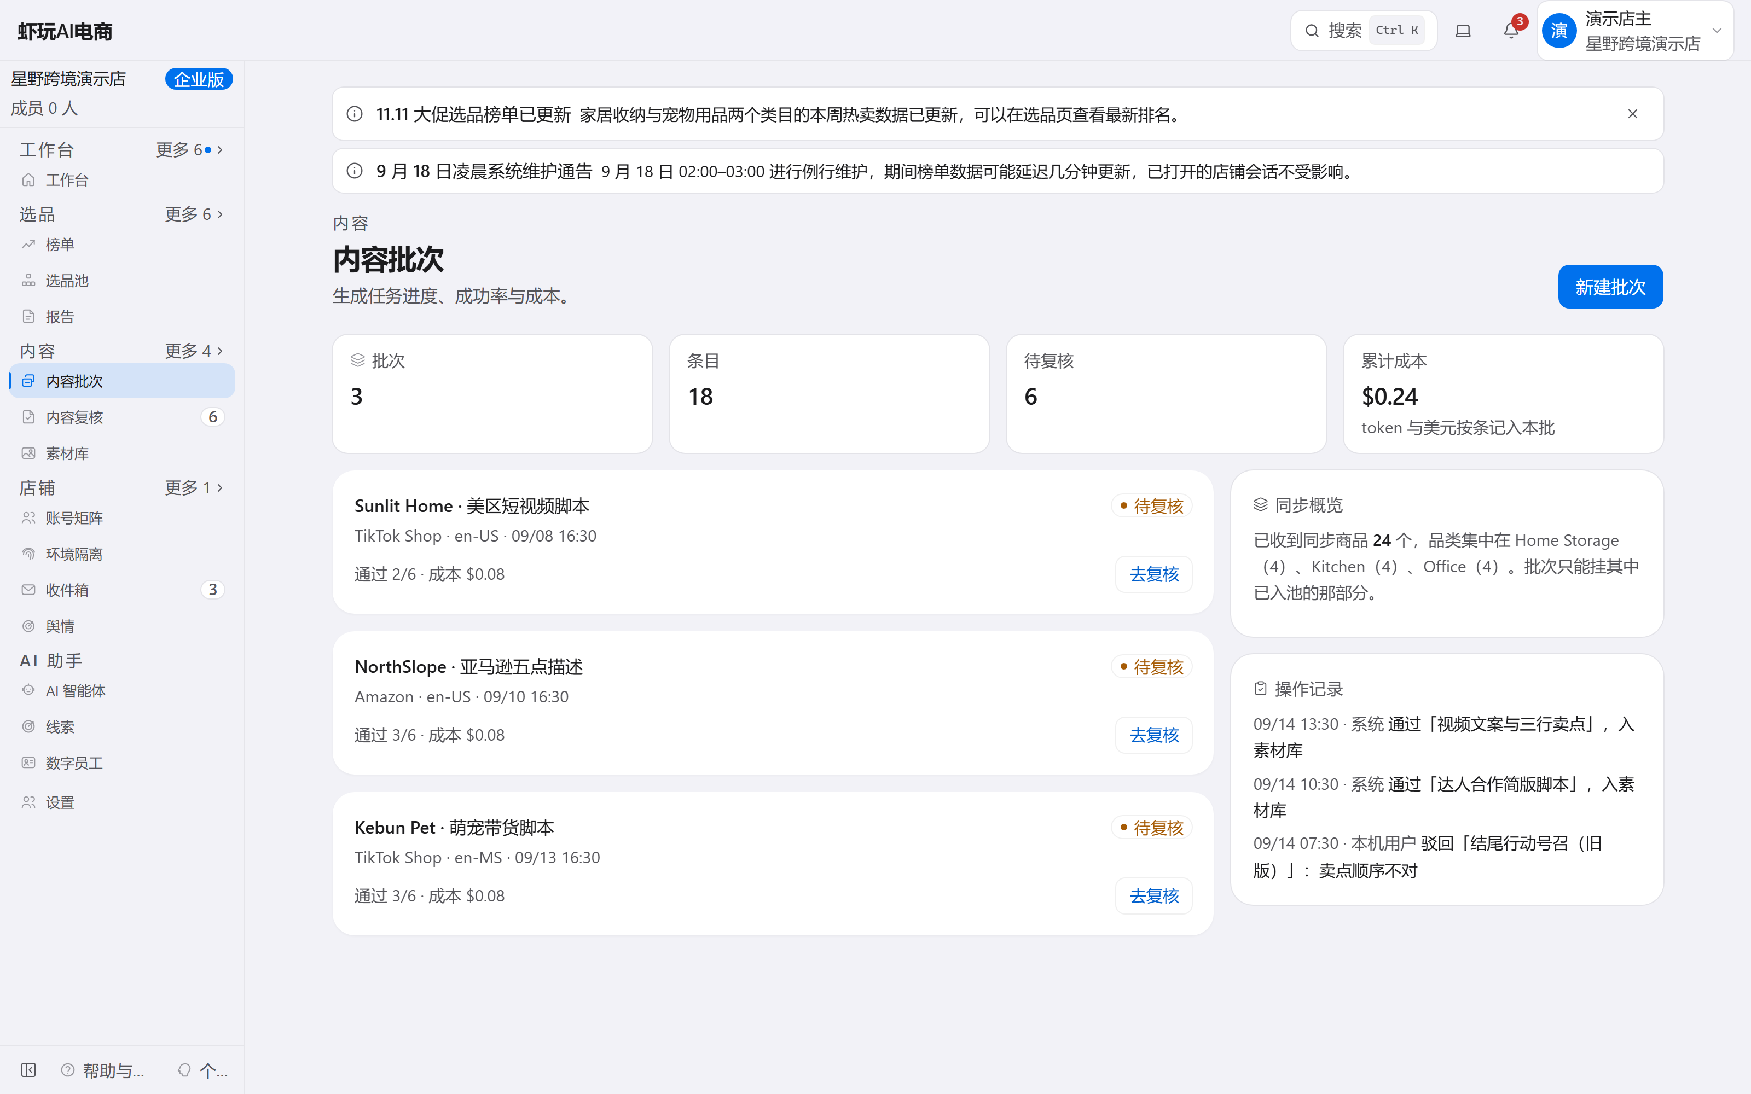Open AI 智能体 sidebar item
The image size is (1751, 1094).
tap(121, 691)
